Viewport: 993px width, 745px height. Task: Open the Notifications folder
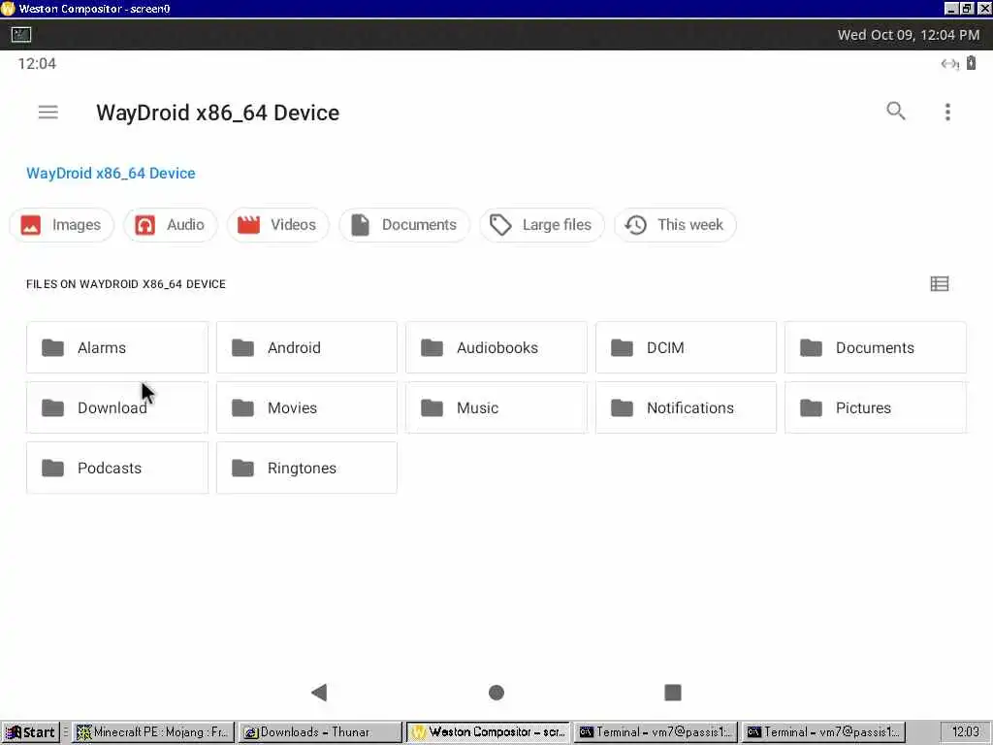(686, 407)
